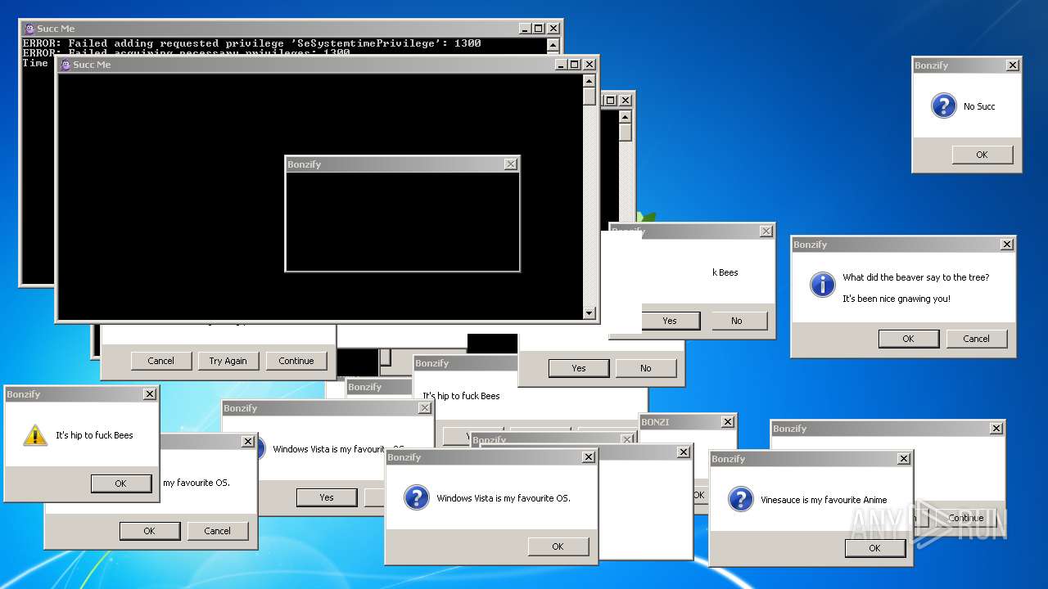Click OK in the front Windows Vista dialog
The image size is (1048, 589).
pyautogui.click(x=558, y=546)
